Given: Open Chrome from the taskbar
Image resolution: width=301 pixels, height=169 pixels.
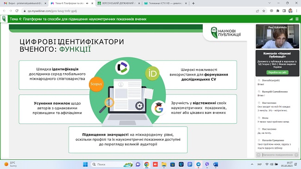Looking at the screenshot, I should [x=147, y=164].
